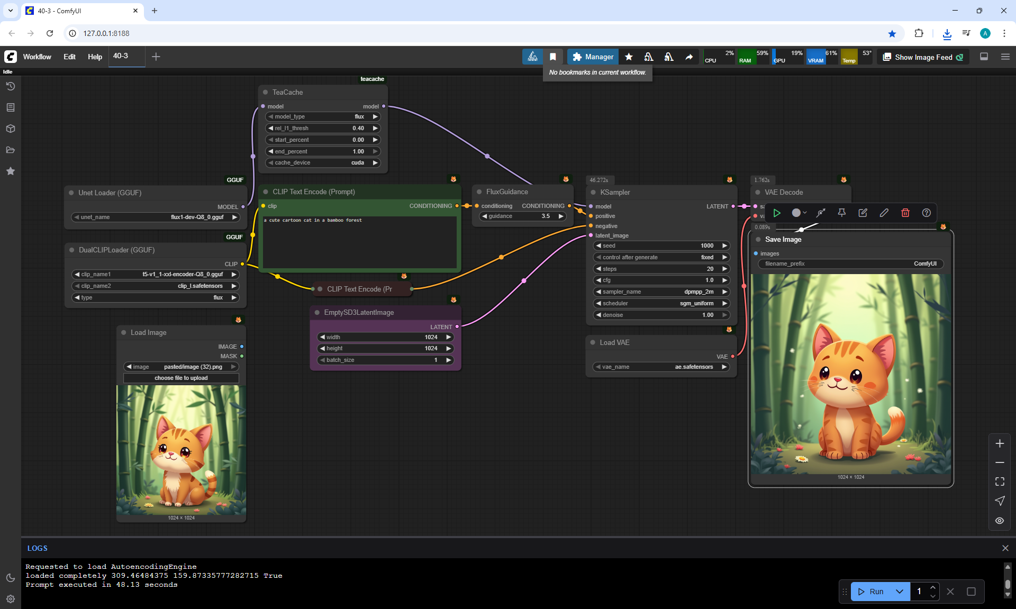Click the bookmark icon in top toolbar

click(x=553, y=57)
